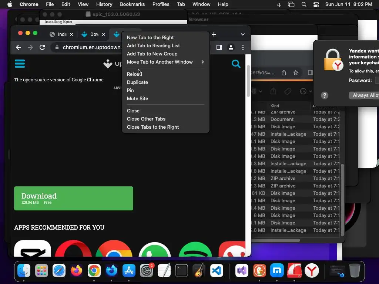Select the '61 KB' Disk Image row
This screenshot has width=379, height=284.
(295, 193)
